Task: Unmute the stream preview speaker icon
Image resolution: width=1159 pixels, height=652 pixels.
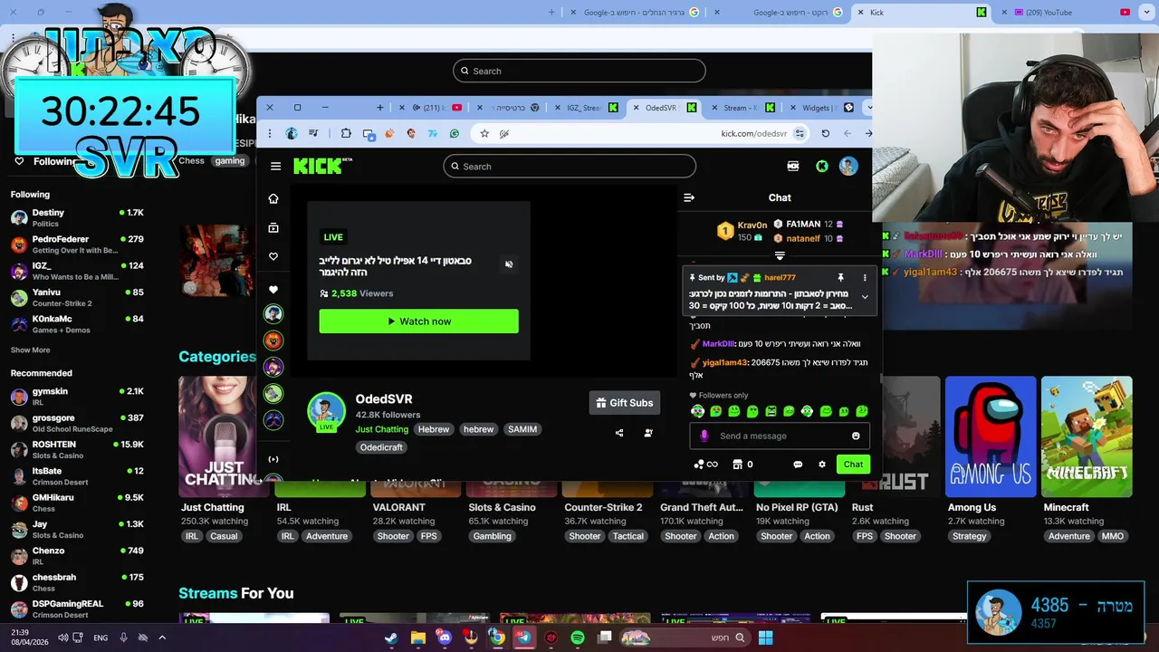Action: coord(509,264)
